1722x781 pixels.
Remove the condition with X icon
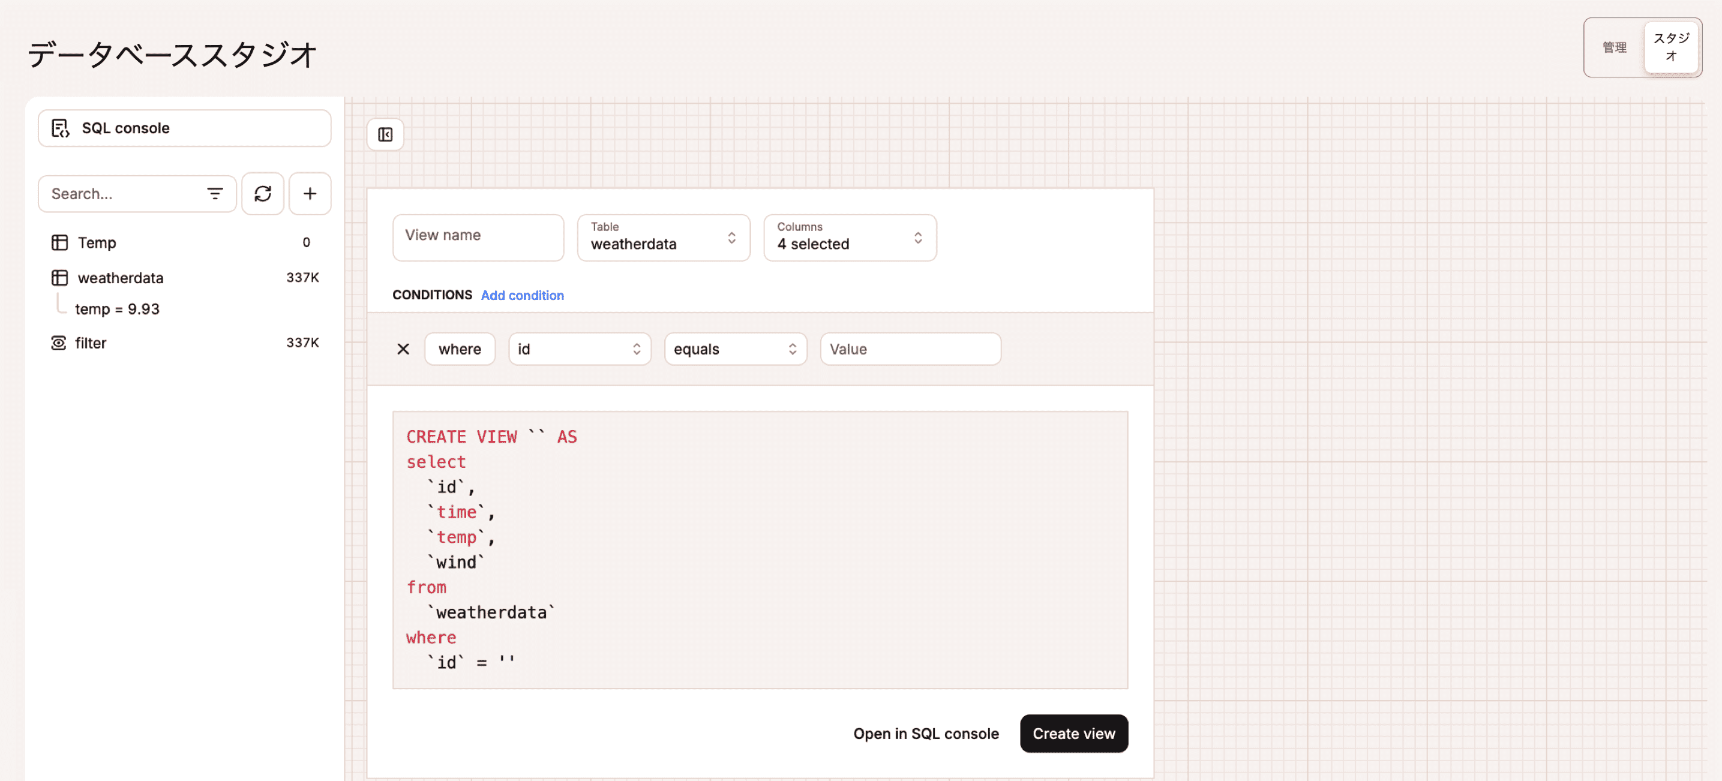403,349
